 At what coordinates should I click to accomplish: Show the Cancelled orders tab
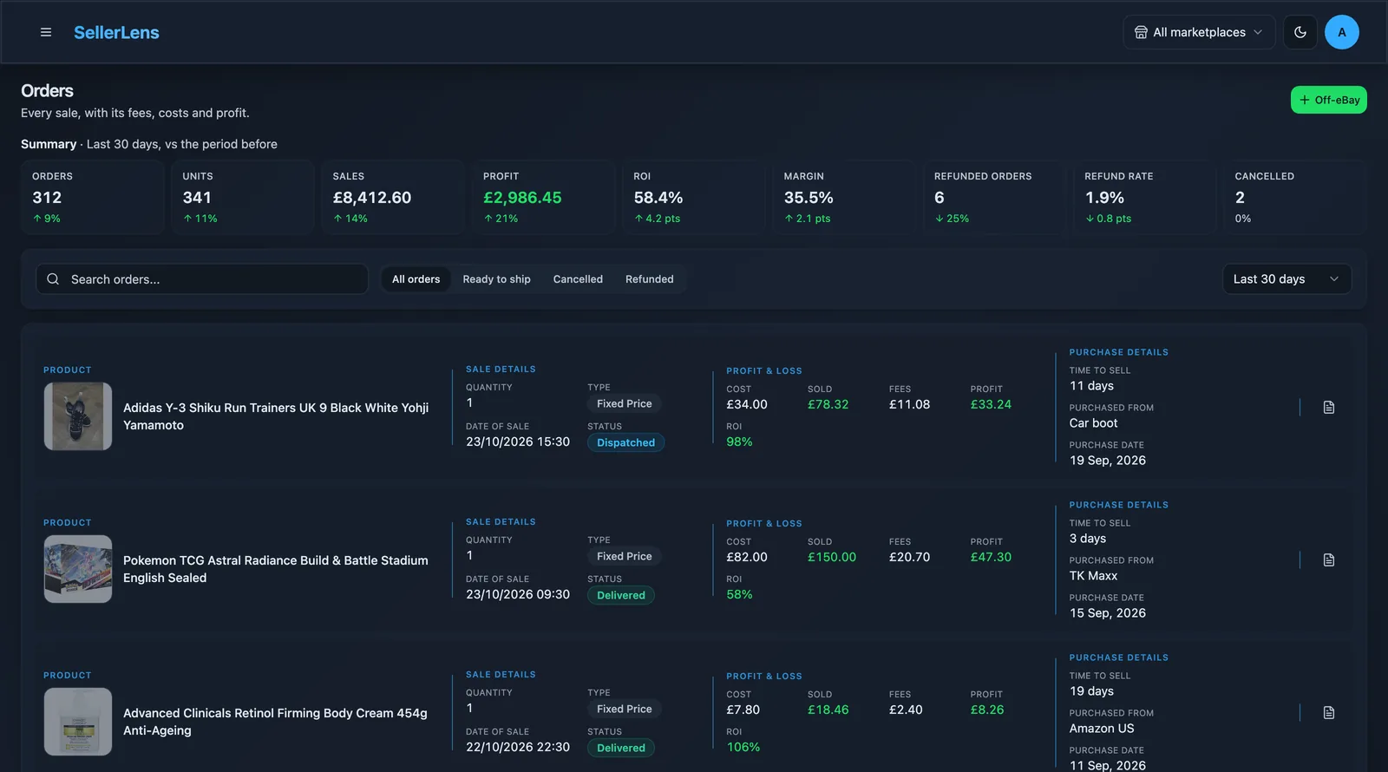coord(578,279)
